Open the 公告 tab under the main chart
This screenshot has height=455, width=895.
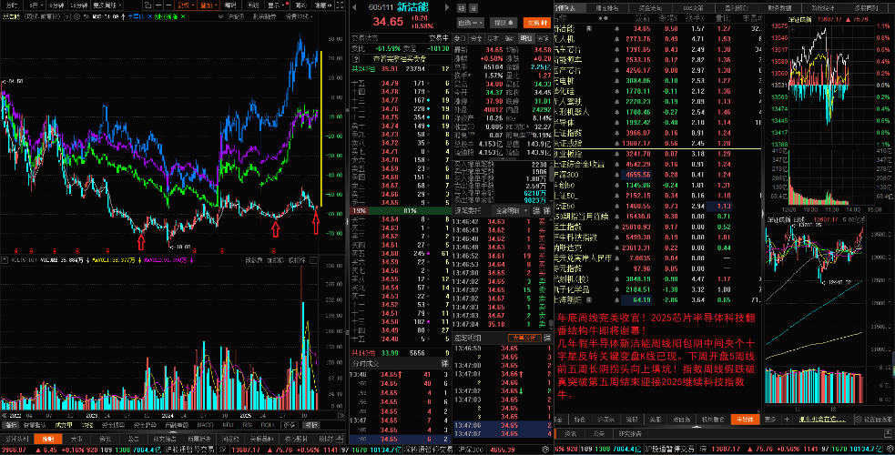(x=133, y=439)
